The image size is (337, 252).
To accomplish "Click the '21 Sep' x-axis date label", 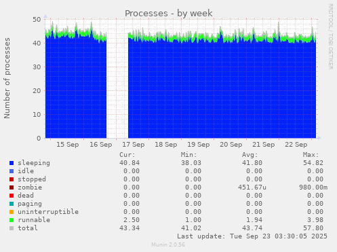I will tap(264, 145).
